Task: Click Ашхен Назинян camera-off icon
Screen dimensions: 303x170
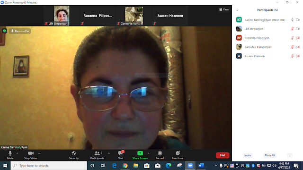Action: pyautogui.click(x=298, y=56)
